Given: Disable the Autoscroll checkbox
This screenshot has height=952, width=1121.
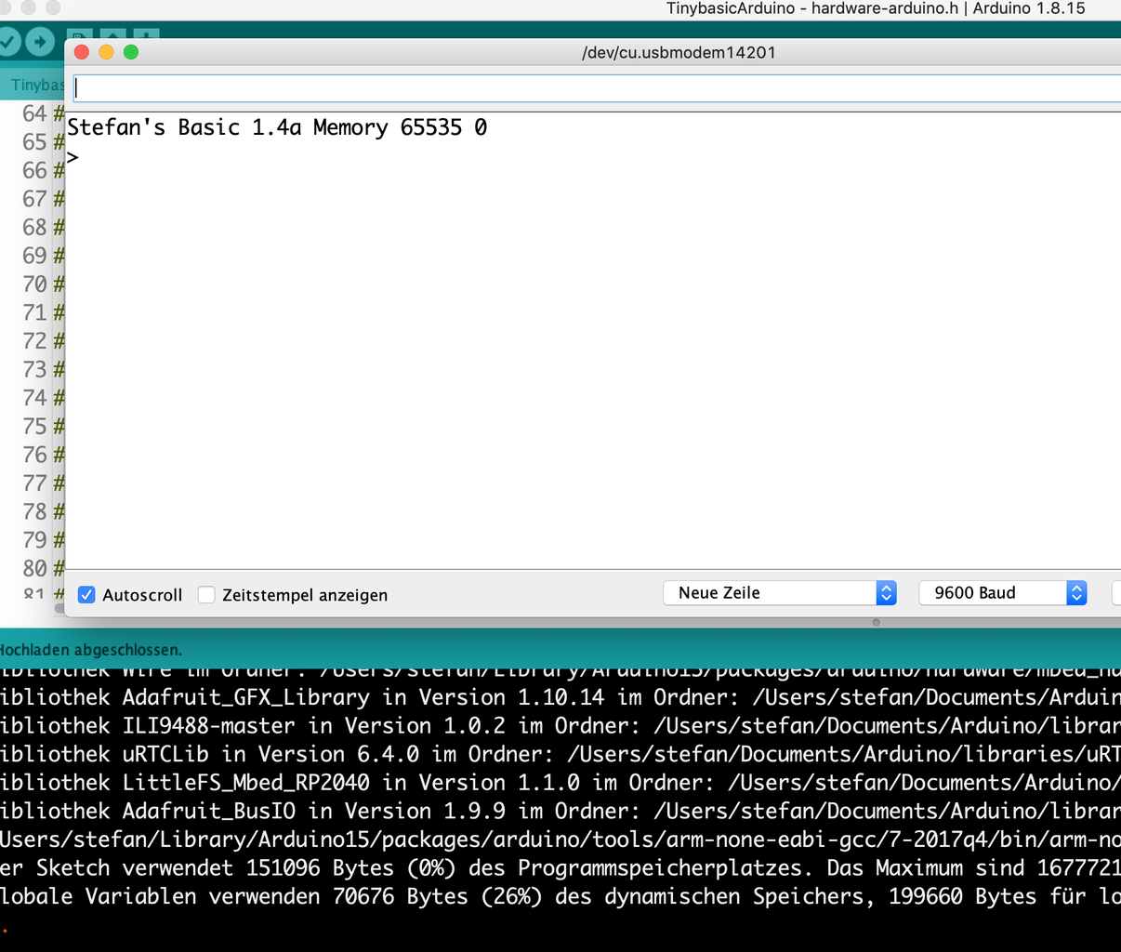Looking at the screenshot, I should click(x=86, y=594).
